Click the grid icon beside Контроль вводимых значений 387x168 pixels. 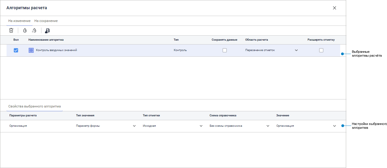[31, 50]
